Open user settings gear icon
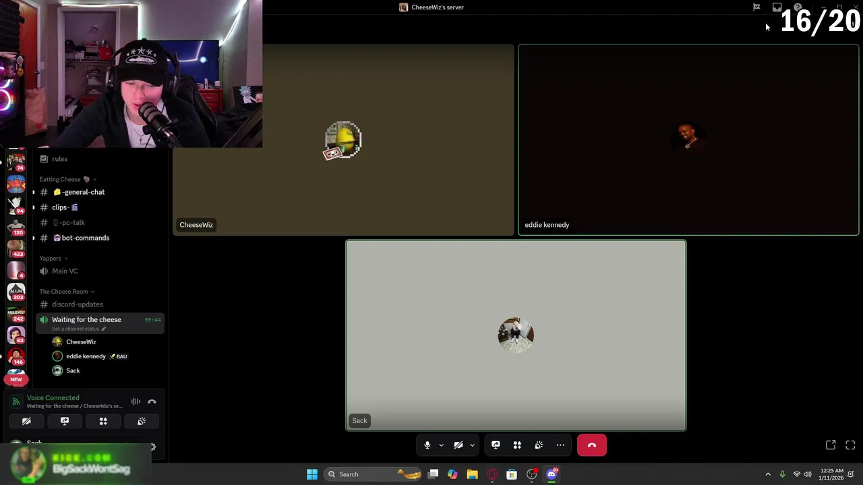 coord(152,447)
